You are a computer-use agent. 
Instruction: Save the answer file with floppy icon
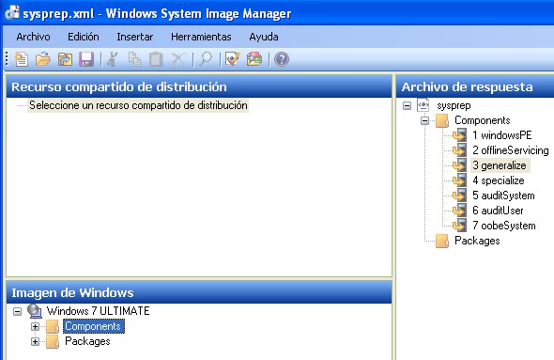(86, 59)
